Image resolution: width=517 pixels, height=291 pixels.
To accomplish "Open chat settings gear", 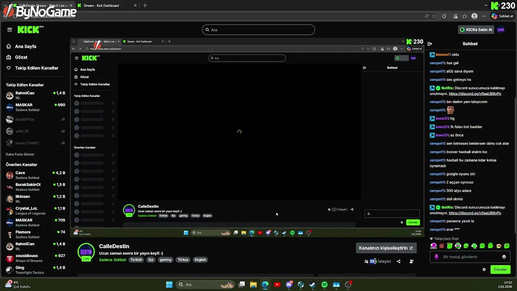I will point(484,270).
